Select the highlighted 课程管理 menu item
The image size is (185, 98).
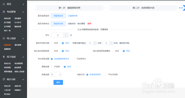click(x=7, y=45)
